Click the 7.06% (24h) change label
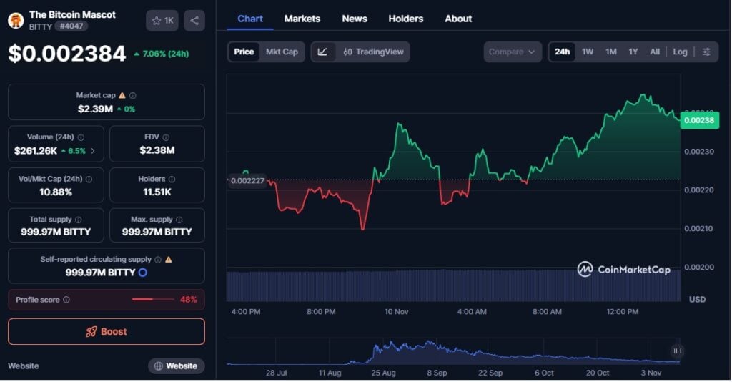This screenshot has width=732, height=382. [162, 54]
